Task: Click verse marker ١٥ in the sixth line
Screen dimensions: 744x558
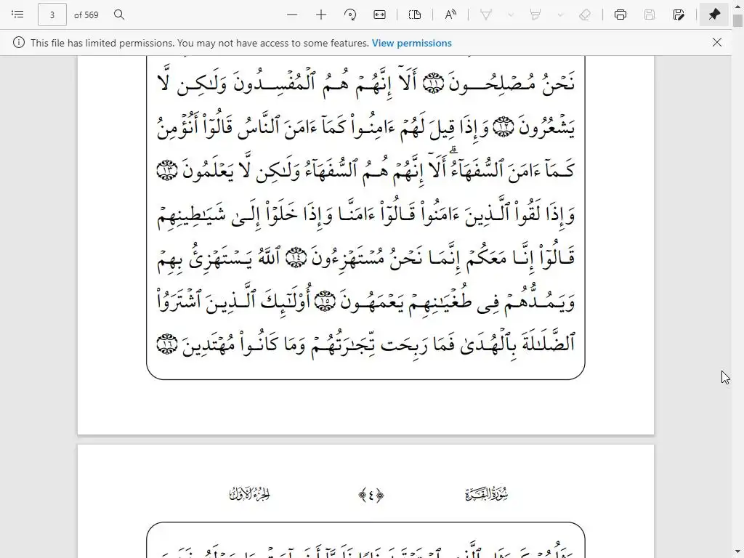Action: point(325,302)
